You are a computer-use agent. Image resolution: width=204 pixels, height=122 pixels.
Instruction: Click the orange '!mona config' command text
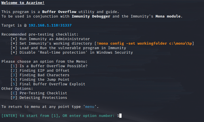144,43
